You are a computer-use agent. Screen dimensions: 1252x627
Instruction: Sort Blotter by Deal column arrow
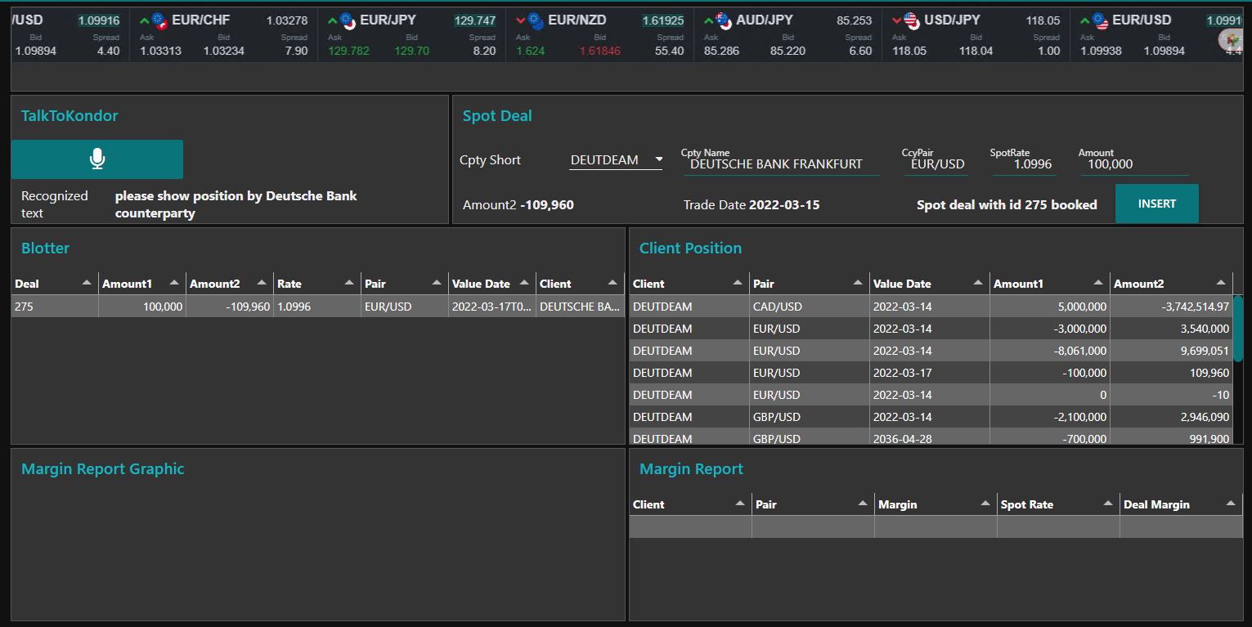click(x=87, y=283)
